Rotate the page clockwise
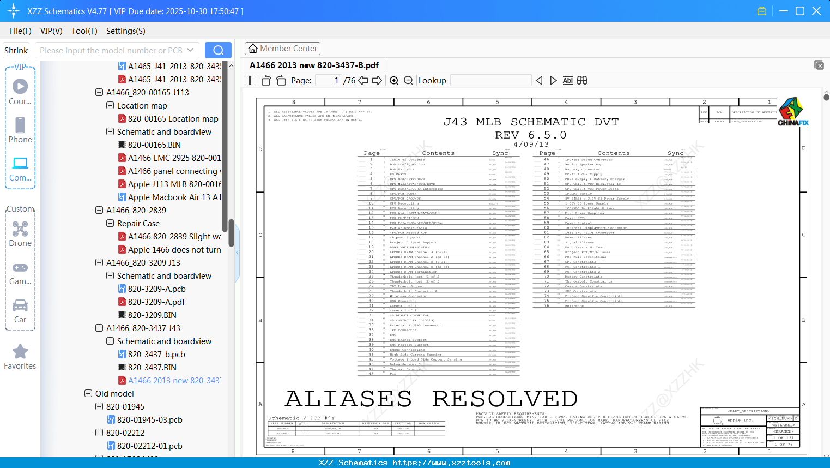This screenshot has width=830, height=468. 281,81
